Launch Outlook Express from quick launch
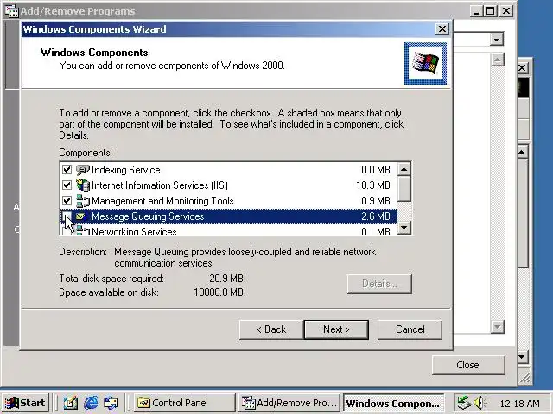Screen dimensions: 553x414 (111, 403)
